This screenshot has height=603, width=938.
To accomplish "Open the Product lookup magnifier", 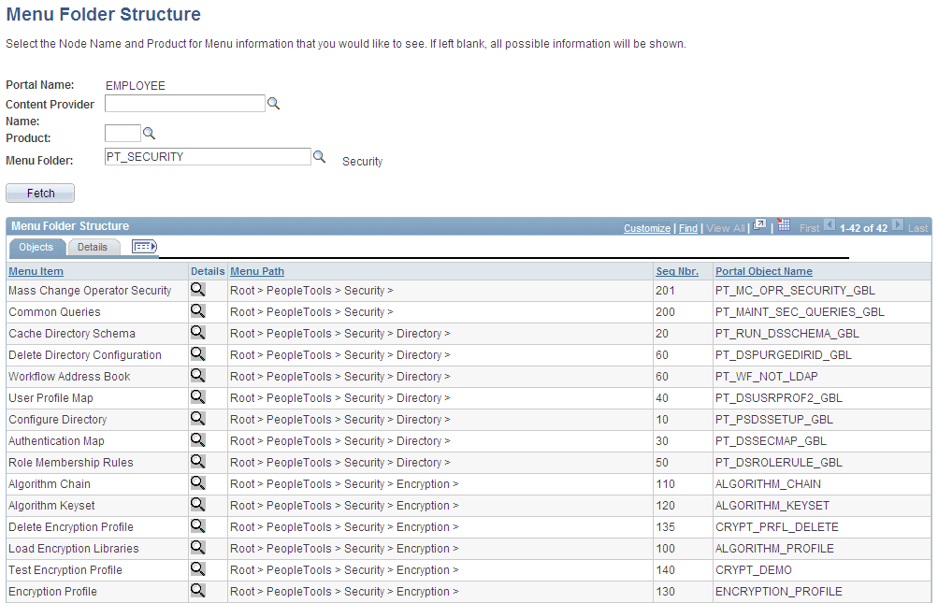I will tap(149, 133).
